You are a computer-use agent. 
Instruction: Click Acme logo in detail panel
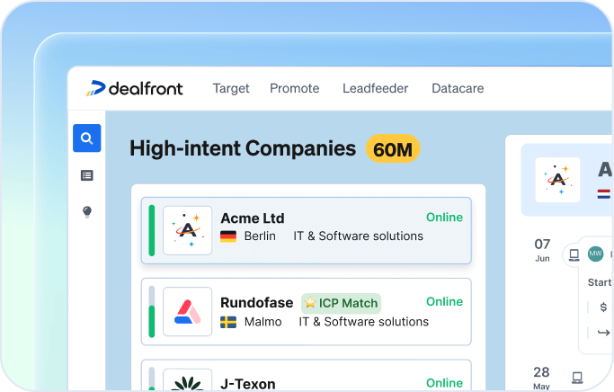point(557,180)
